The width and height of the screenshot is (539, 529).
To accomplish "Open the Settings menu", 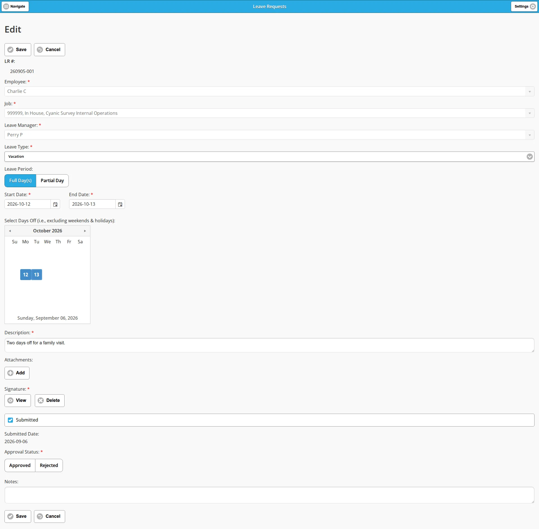I will [524, 6].
